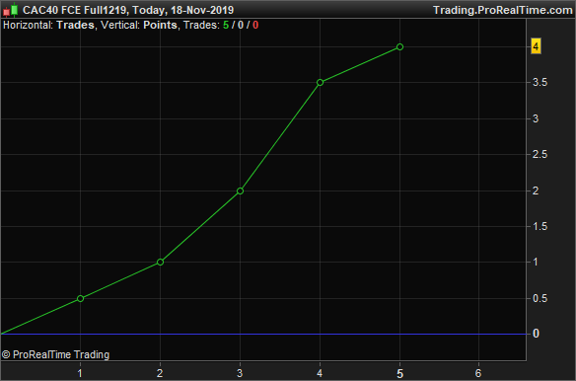Click the 3 label on horizontal axis
Screen dimensions: 576x381
pyautogui.click(x=240, y=373)
